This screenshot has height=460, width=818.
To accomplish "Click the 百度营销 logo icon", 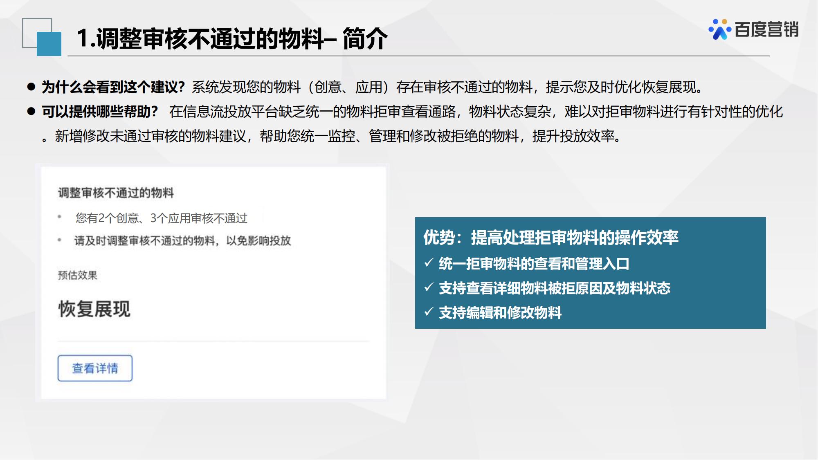I will click(719, 29).
